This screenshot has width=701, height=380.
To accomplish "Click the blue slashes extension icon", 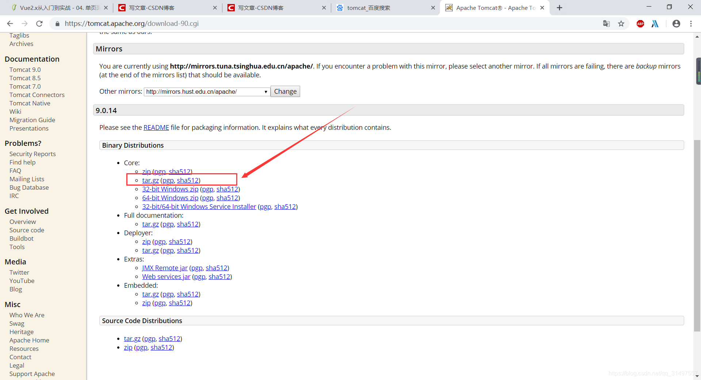I will click(655, 24).
